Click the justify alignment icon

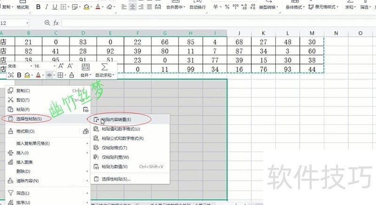(149, 7)
